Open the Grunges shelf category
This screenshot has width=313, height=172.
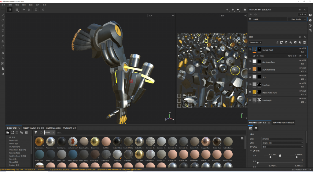15,147
